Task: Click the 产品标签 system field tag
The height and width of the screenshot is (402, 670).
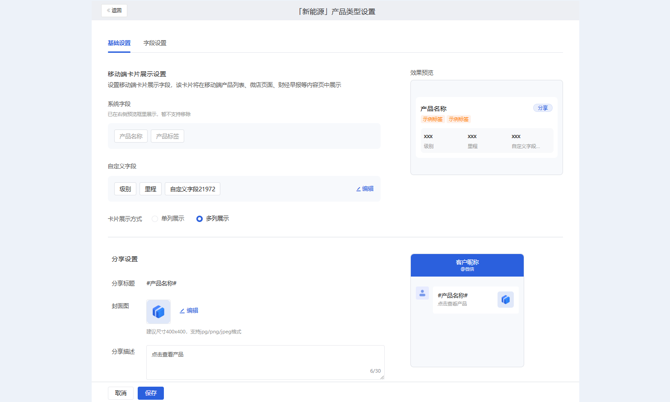Action: click(167, 136)
